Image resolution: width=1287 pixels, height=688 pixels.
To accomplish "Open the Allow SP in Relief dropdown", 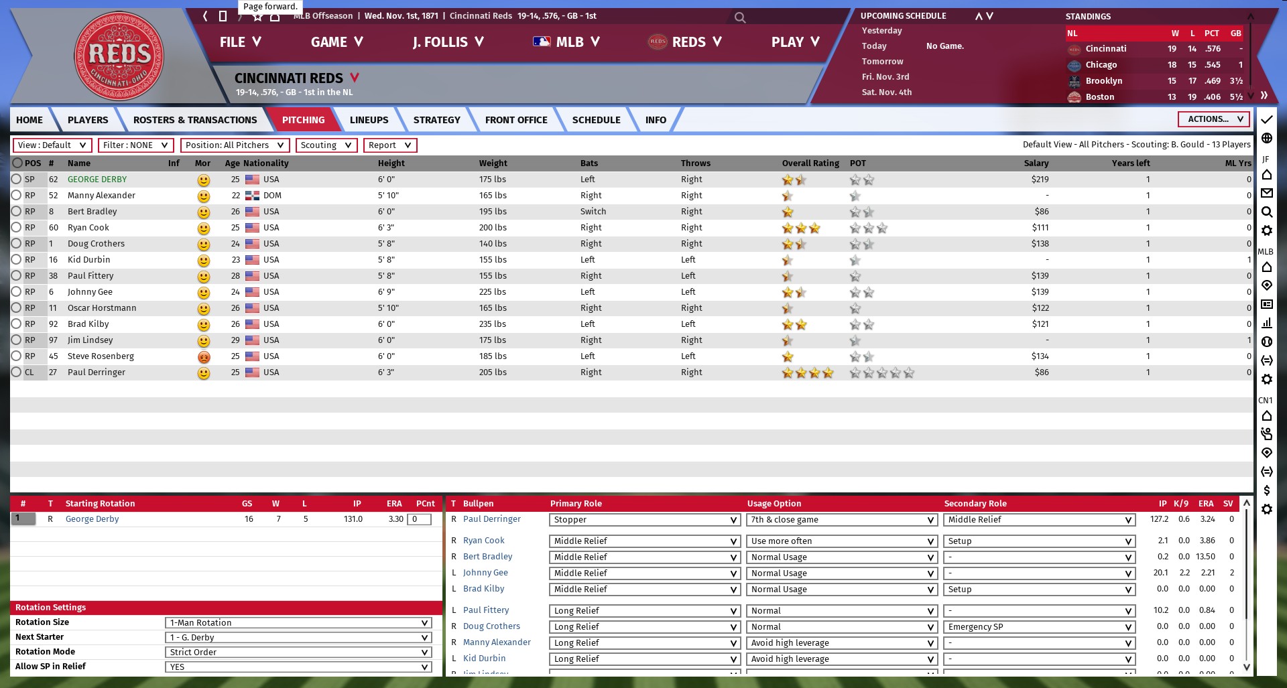I will (298, 667).
